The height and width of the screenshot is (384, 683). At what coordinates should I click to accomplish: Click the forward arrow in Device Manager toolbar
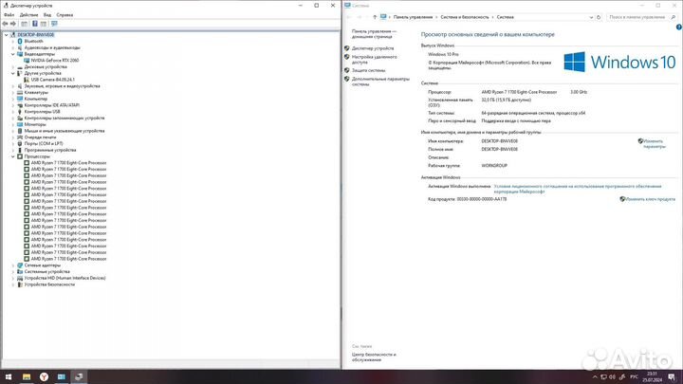[x=13, y=24]
